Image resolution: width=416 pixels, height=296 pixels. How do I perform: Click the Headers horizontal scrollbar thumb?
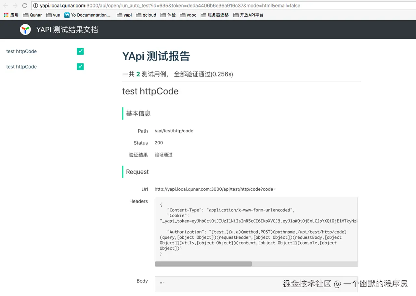pos(203,264)
